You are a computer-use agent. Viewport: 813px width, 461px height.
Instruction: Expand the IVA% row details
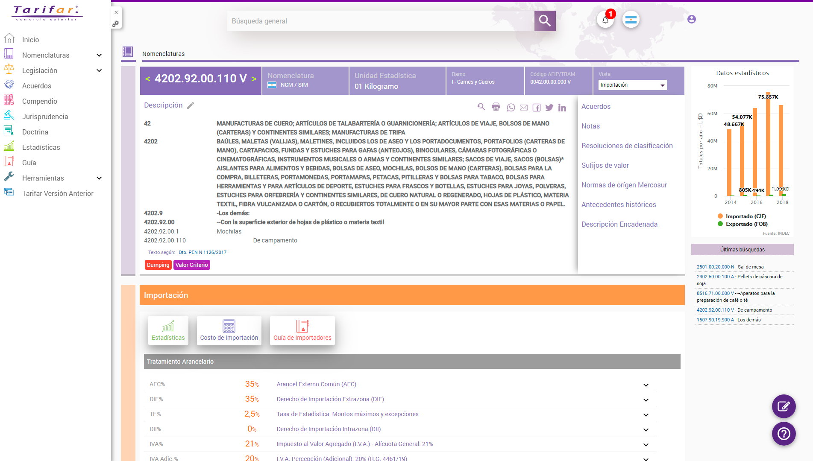click(646, 444)
